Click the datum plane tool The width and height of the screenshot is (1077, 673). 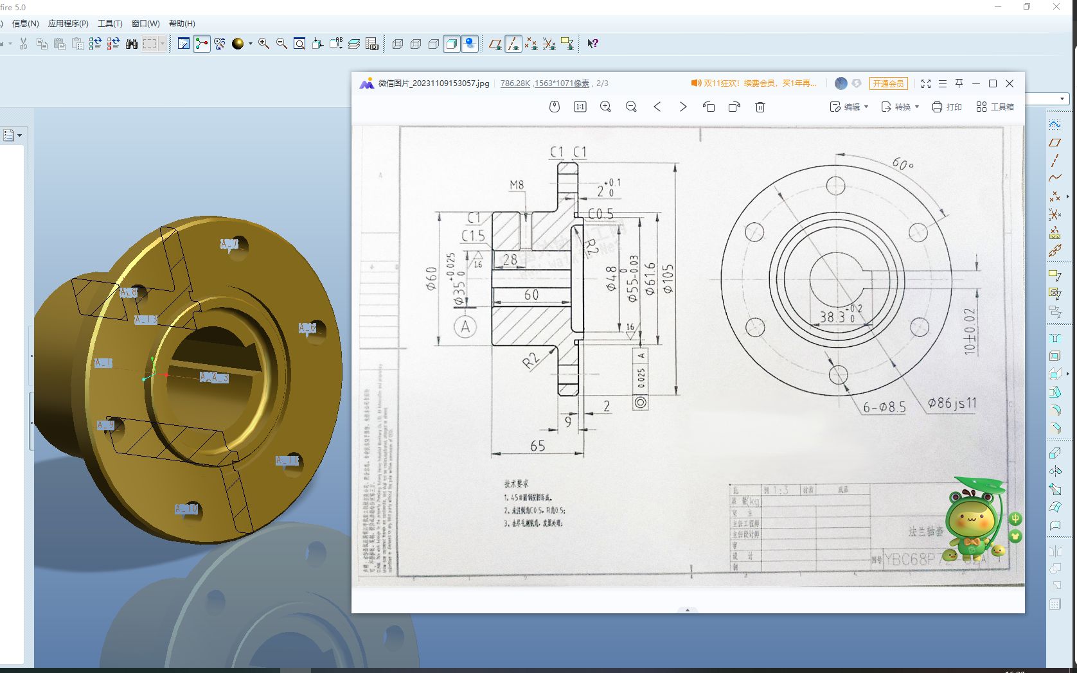(x=1055, y=143)
